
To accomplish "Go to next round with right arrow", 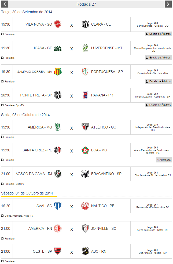I will [168, 4].
